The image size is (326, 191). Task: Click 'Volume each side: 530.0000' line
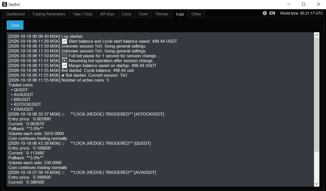35,163
